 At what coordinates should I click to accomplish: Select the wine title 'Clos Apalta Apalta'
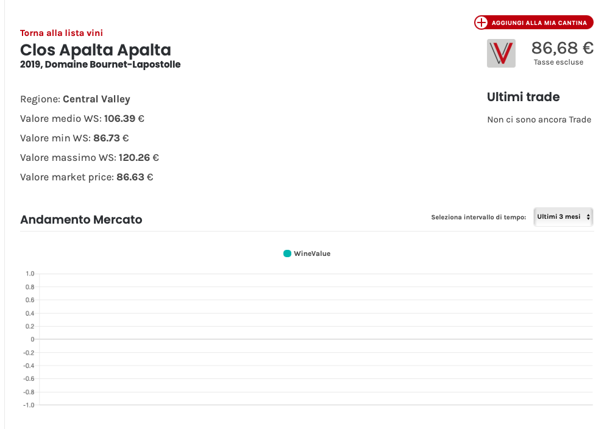click(96, 50)
